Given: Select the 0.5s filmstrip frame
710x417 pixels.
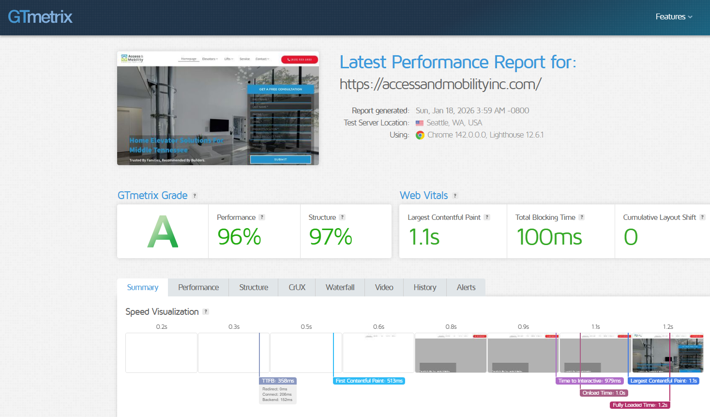Looking at the screenshot, I should click(x=306, y=353).
